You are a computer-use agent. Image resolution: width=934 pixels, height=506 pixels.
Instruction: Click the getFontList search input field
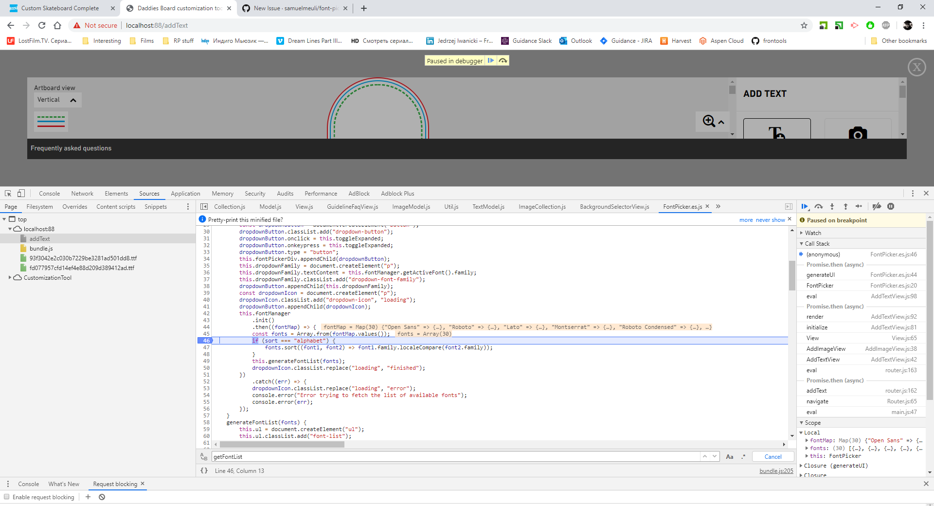[x=455, y=457]
